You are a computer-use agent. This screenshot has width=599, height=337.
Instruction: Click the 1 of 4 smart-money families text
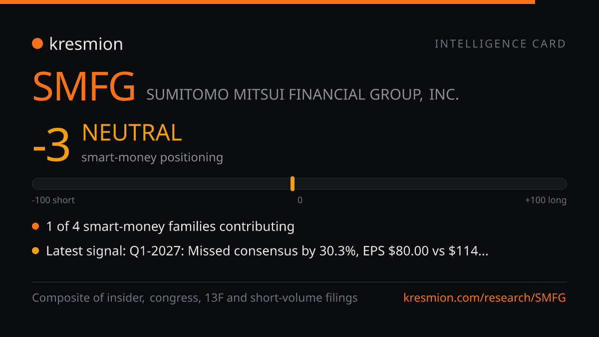pos(170,227)
